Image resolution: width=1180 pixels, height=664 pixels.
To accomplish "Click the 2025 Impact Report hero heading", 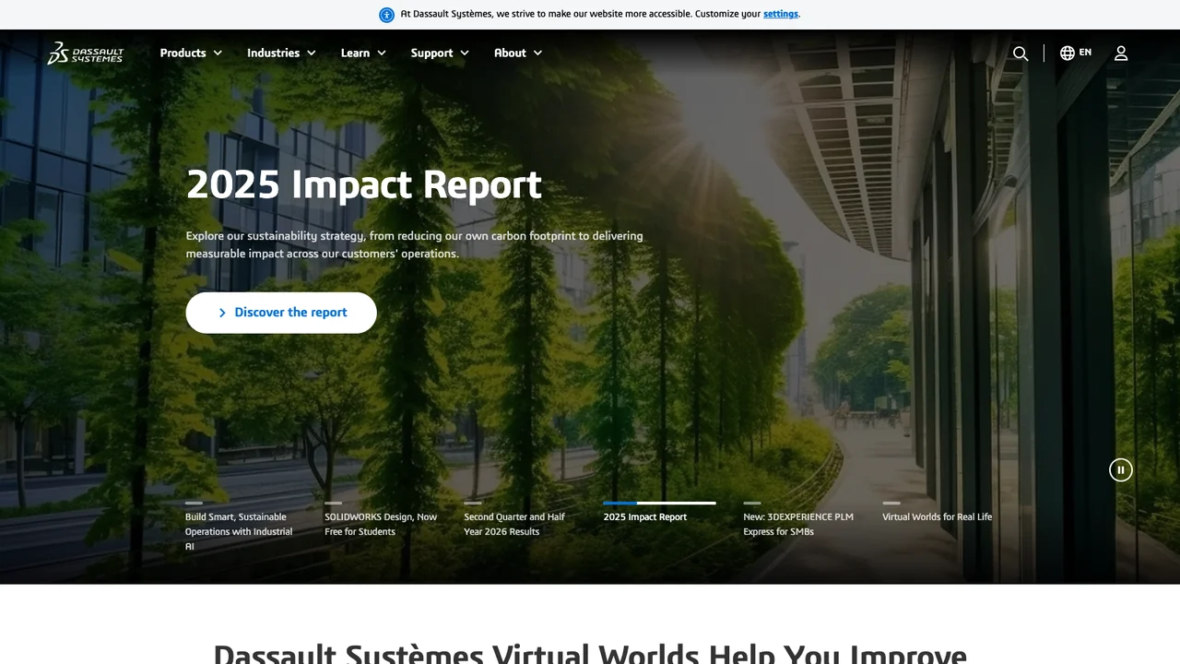I will click(x=364, y=184).
